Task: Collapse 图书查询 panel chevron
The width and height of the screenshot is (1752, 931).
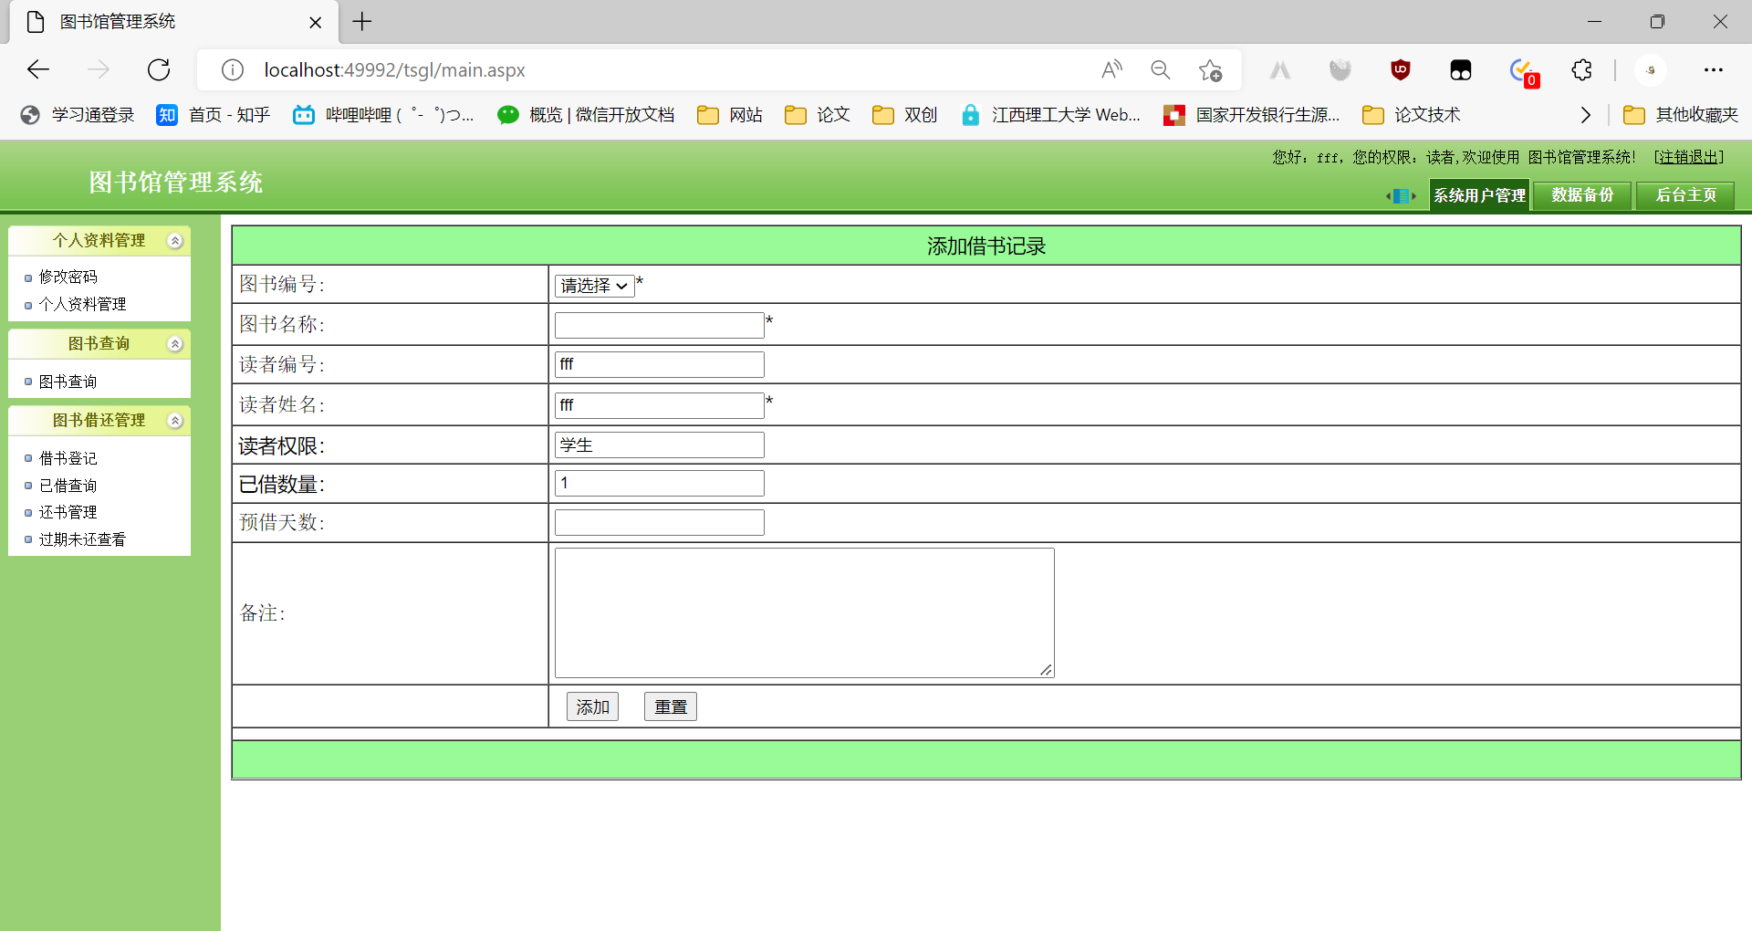Action: pos(175,344)
